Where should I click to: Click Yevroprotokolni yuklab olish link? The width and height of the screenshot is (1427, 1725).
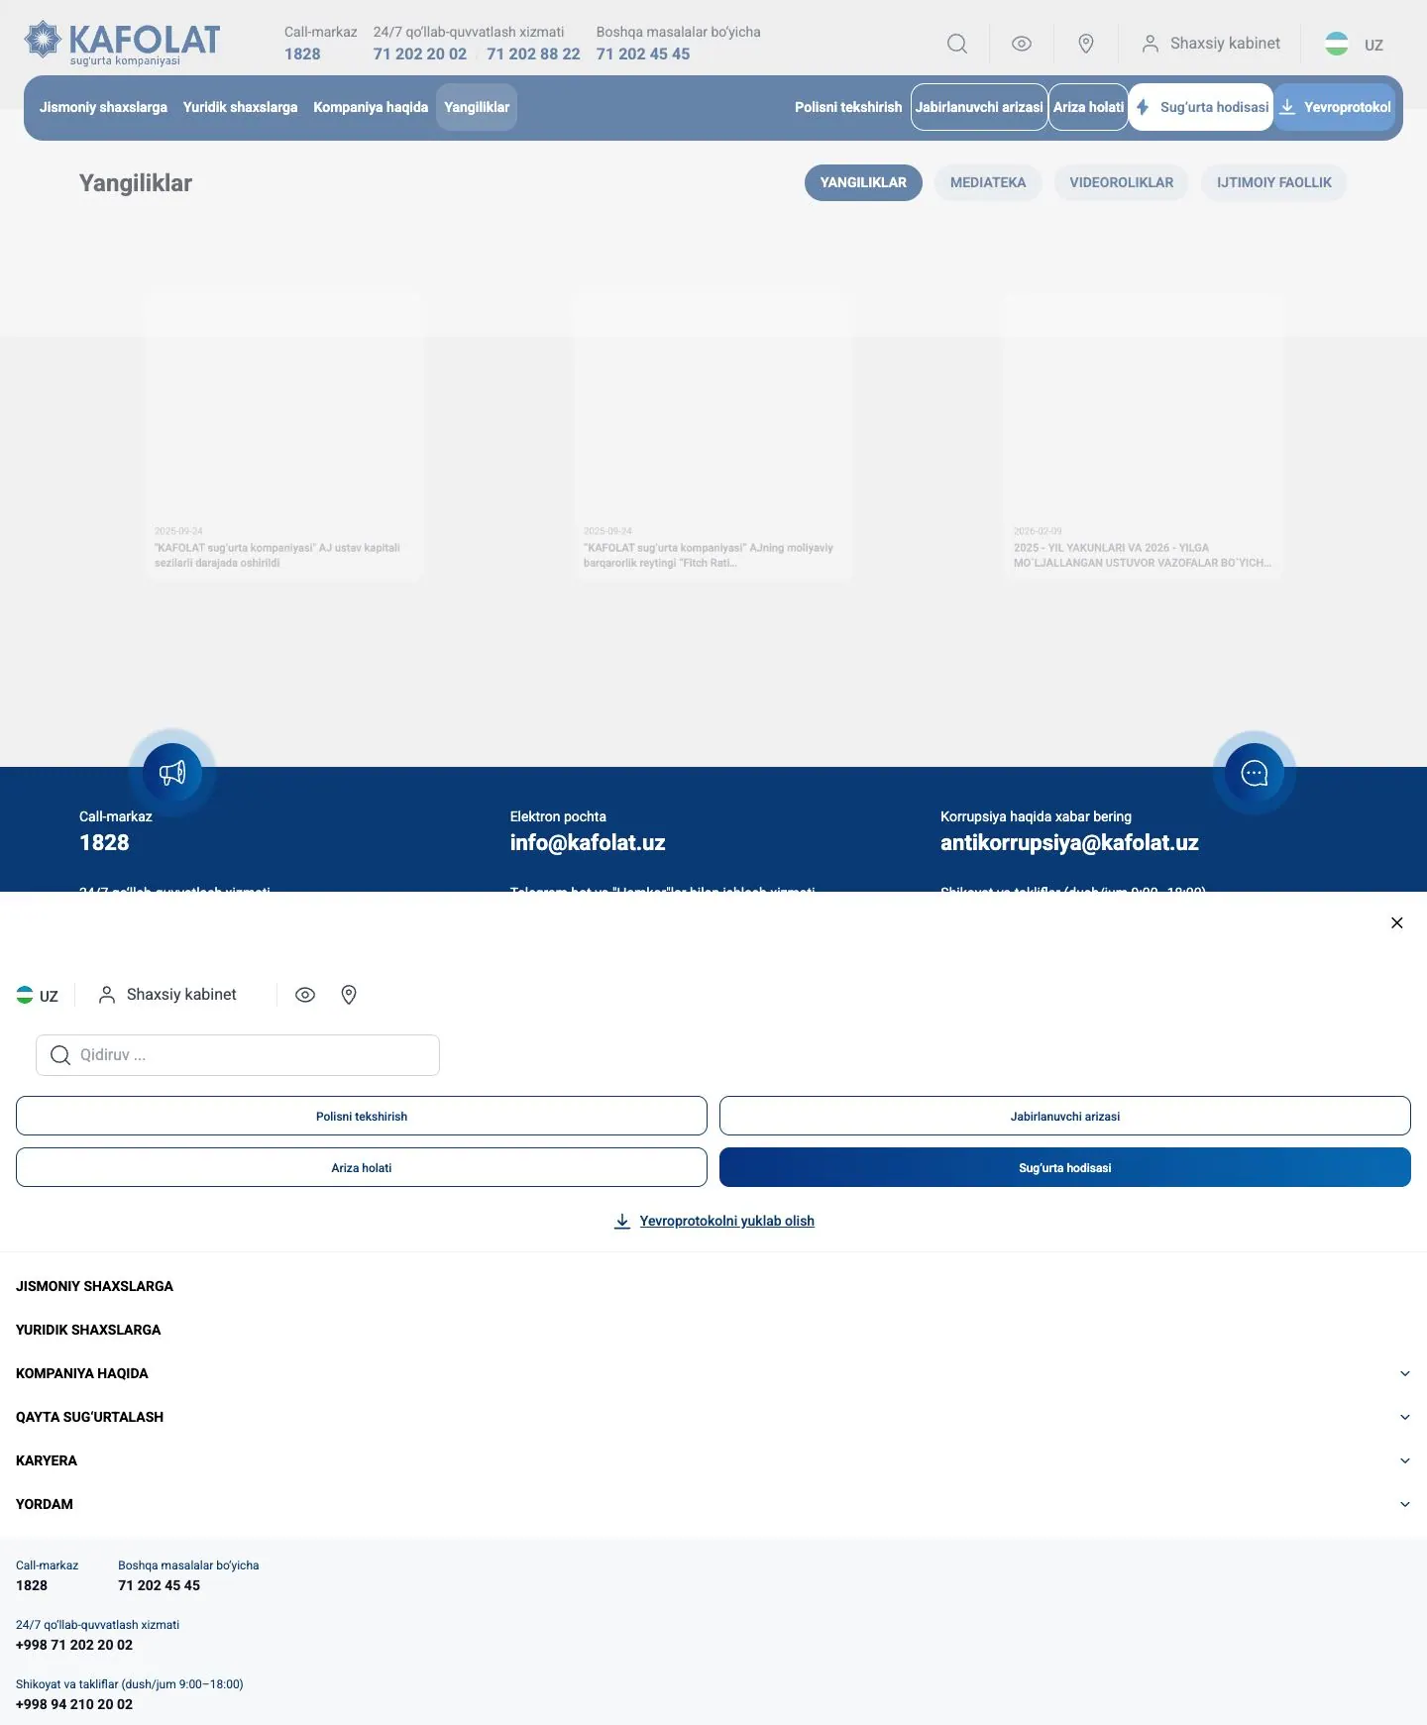click(726, 1221)
